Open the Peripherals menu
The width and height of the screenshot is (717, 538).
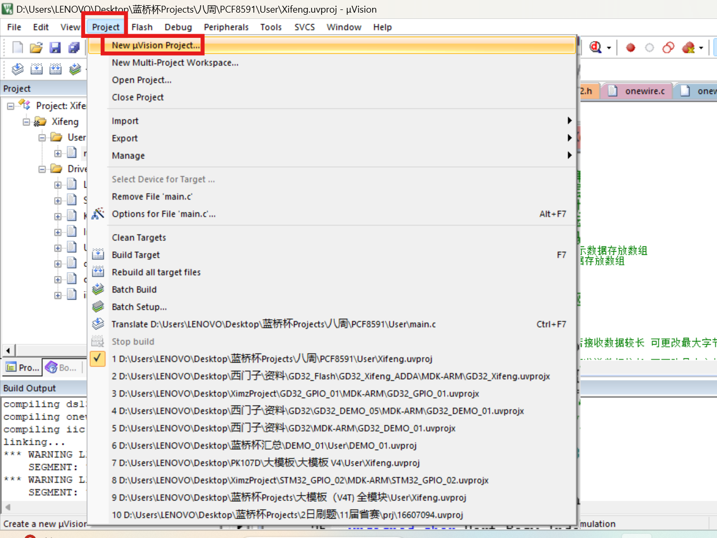pyautogui.click(x=226, y=27)
